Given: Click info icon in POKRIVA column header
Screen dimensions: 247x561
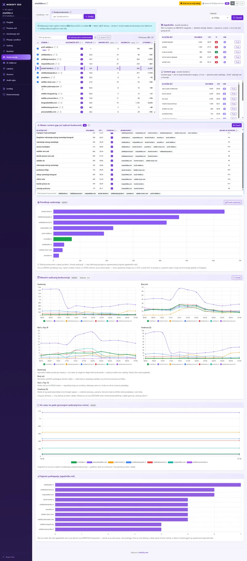Looking at the screenshot, I should coord(115,131).
